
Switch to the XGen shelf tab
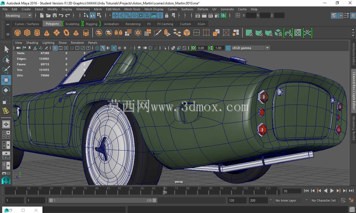(x=201, y=24)
